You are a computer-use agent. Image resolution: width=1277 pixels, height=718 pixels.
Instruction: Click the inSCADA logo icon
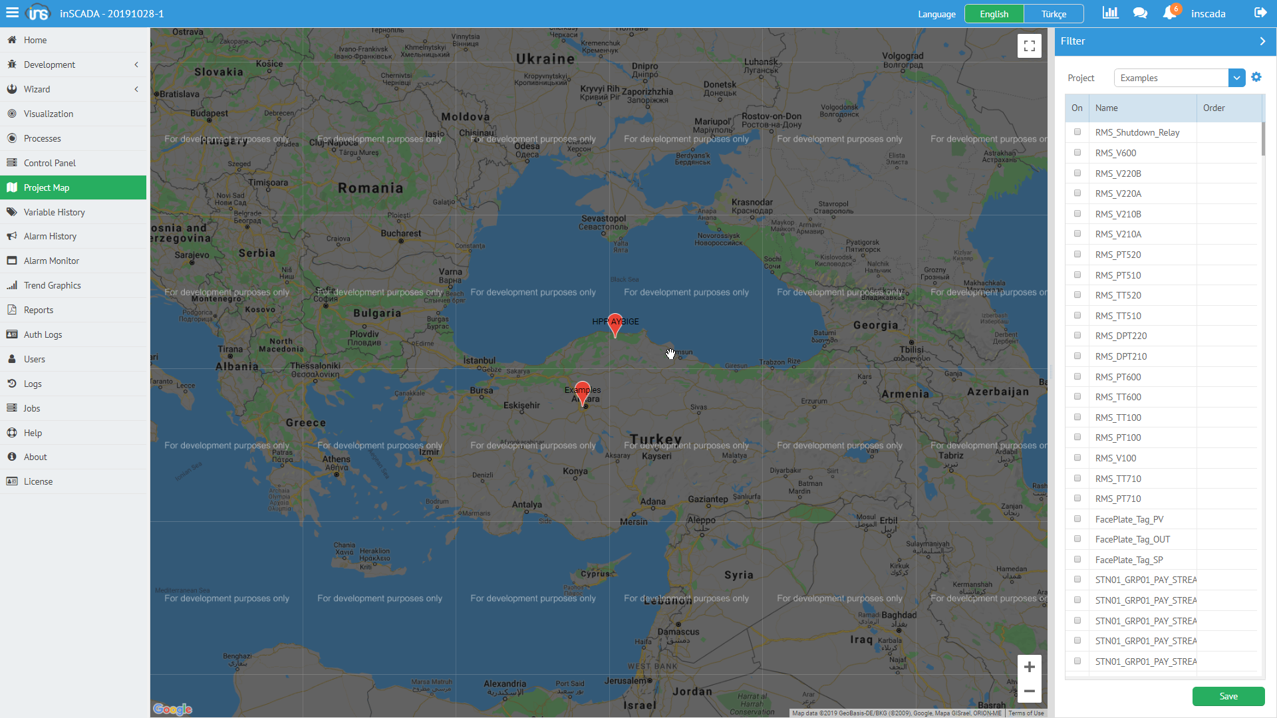pyautogui.click(x=37, y=13)
